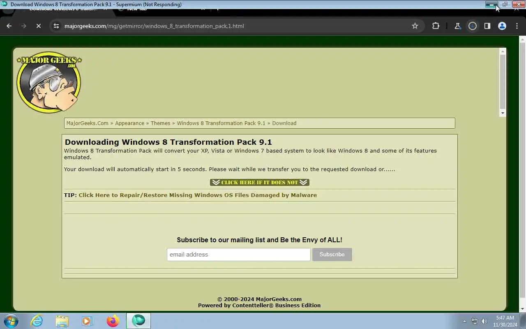This screenshot has width=526, height=329.
Task: Go back with the browser back arrow
Action: 9,26
